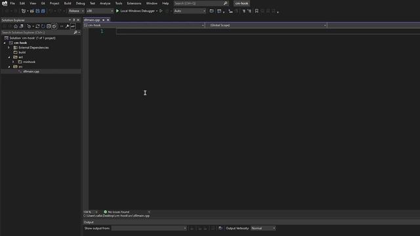The image size is (420, 236).
Task: Close the Solution Explorer panel
Action: click(x=78, y=20)
